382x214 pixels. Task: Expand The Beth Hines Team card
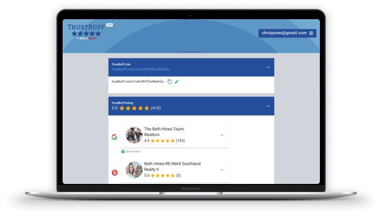[x=222, y=135]
